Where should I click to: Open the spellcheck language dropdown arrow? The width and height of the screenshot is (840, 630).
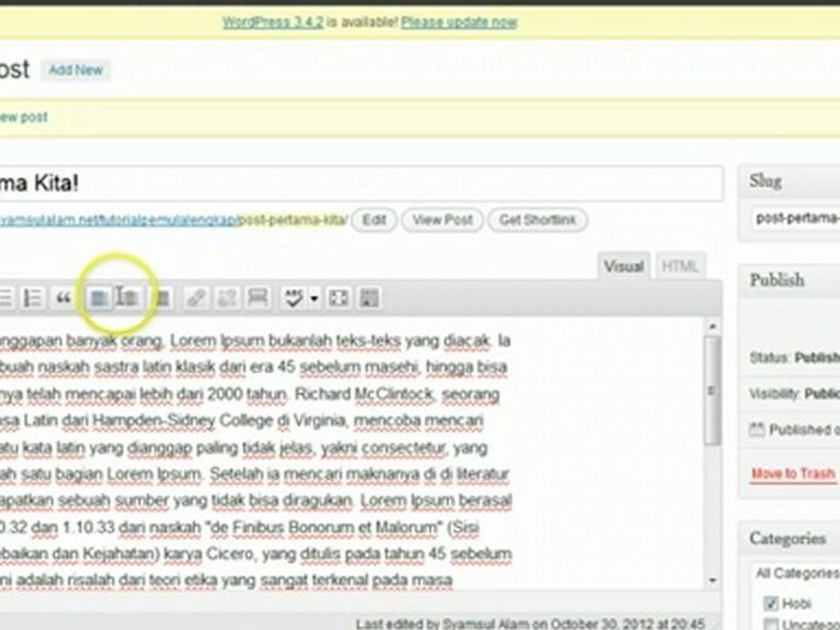(314, 298)
